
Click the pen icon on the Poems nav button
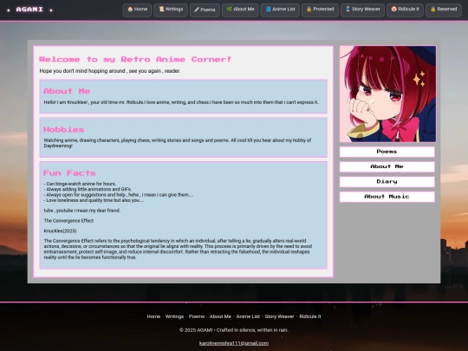point(197,10)
